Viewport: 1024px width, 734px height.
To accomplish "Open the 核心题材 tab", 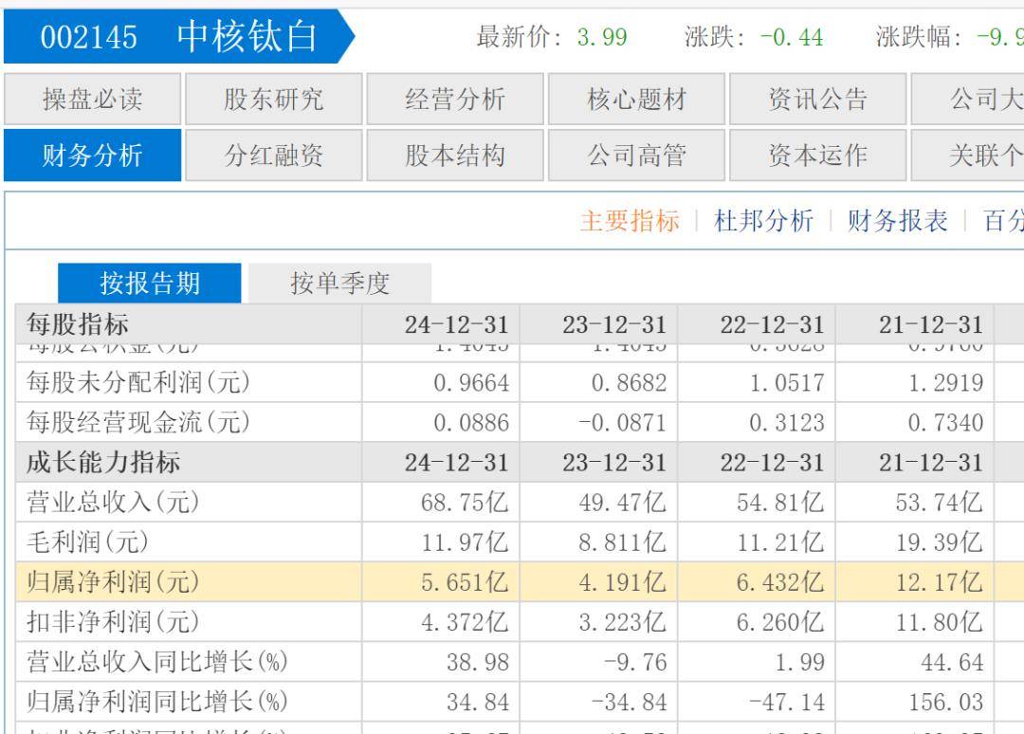I will [637, 100].
